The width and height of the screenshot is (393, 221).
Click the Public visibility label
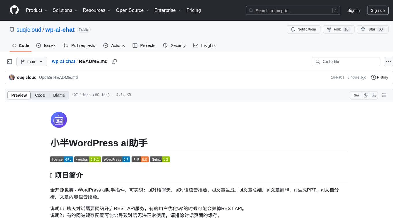(x=84, y=30)
